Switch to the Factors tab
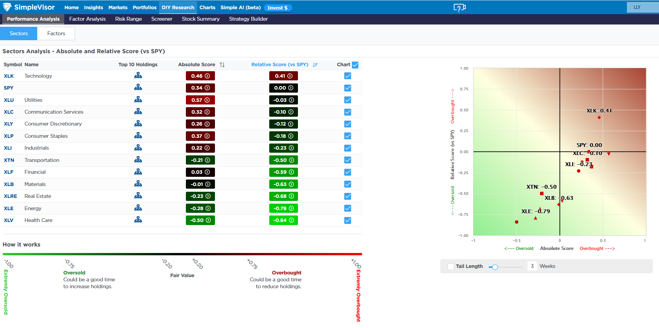Viewport: 659px width, 328px height. click(56, 33)
